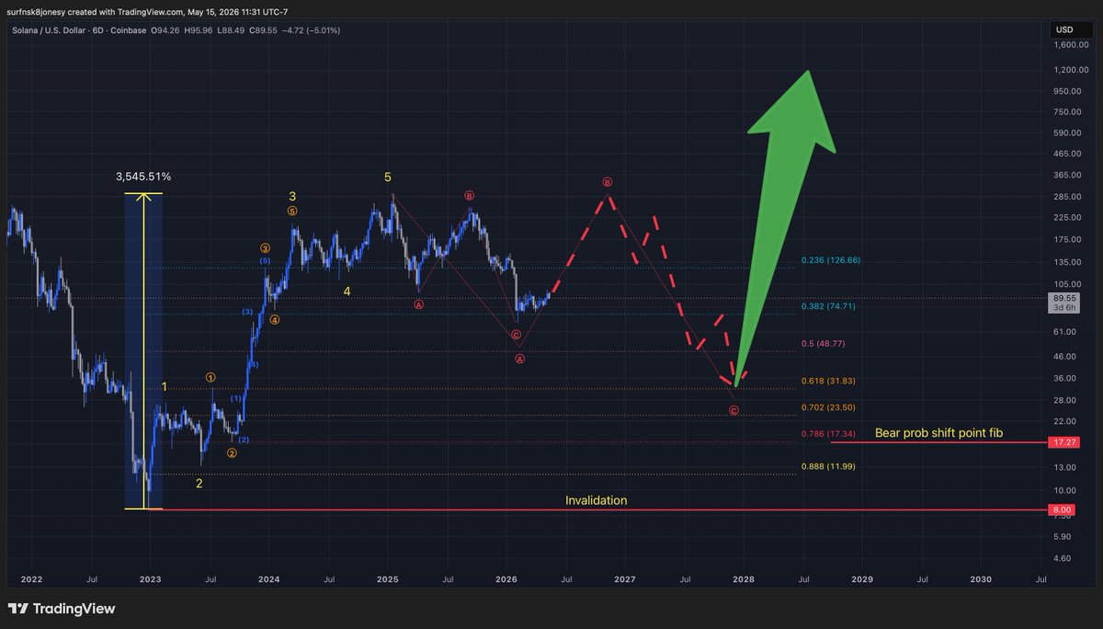Click the 590.00 price axis label
Viewport: 1103px width, 629px height.
pos(1066,132)
